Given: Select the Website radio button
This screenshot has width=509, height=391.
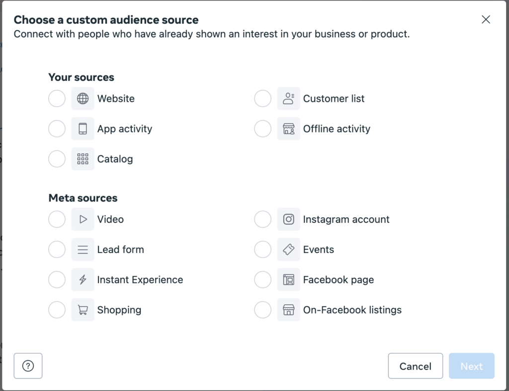Looking at the screenshot, I should click(x=57, y=99).
